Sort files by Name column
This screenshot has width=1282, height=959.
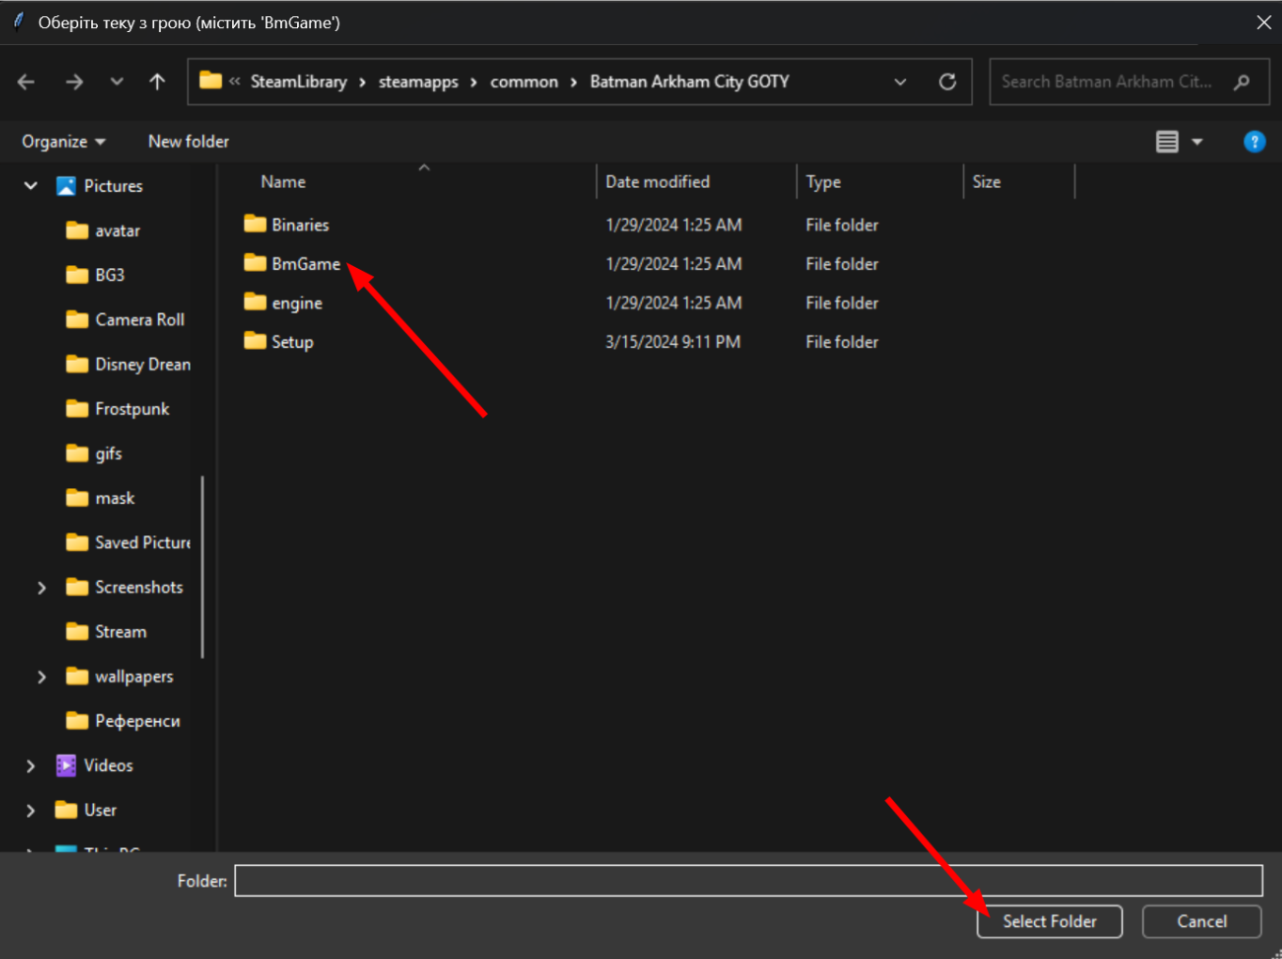tap(283, 182)
